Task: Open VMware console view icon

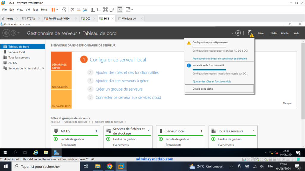Action: [120, 9]
